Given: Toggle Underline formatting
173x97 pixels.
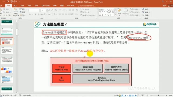Looking at the screenshot, I should point(36,14).
